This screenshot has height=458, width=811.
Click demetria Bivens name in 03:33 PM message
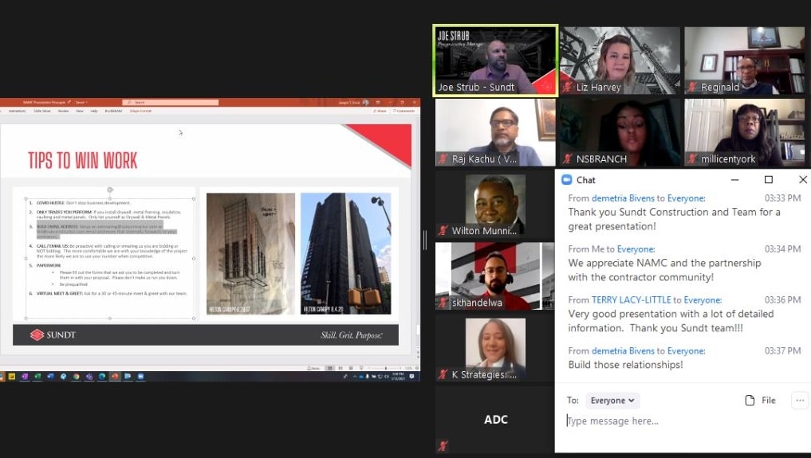pos(623,198)
